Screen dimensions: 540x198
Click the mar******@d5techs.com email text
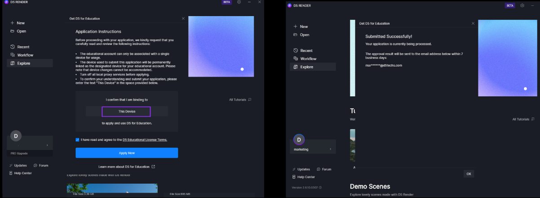(384, 65)
